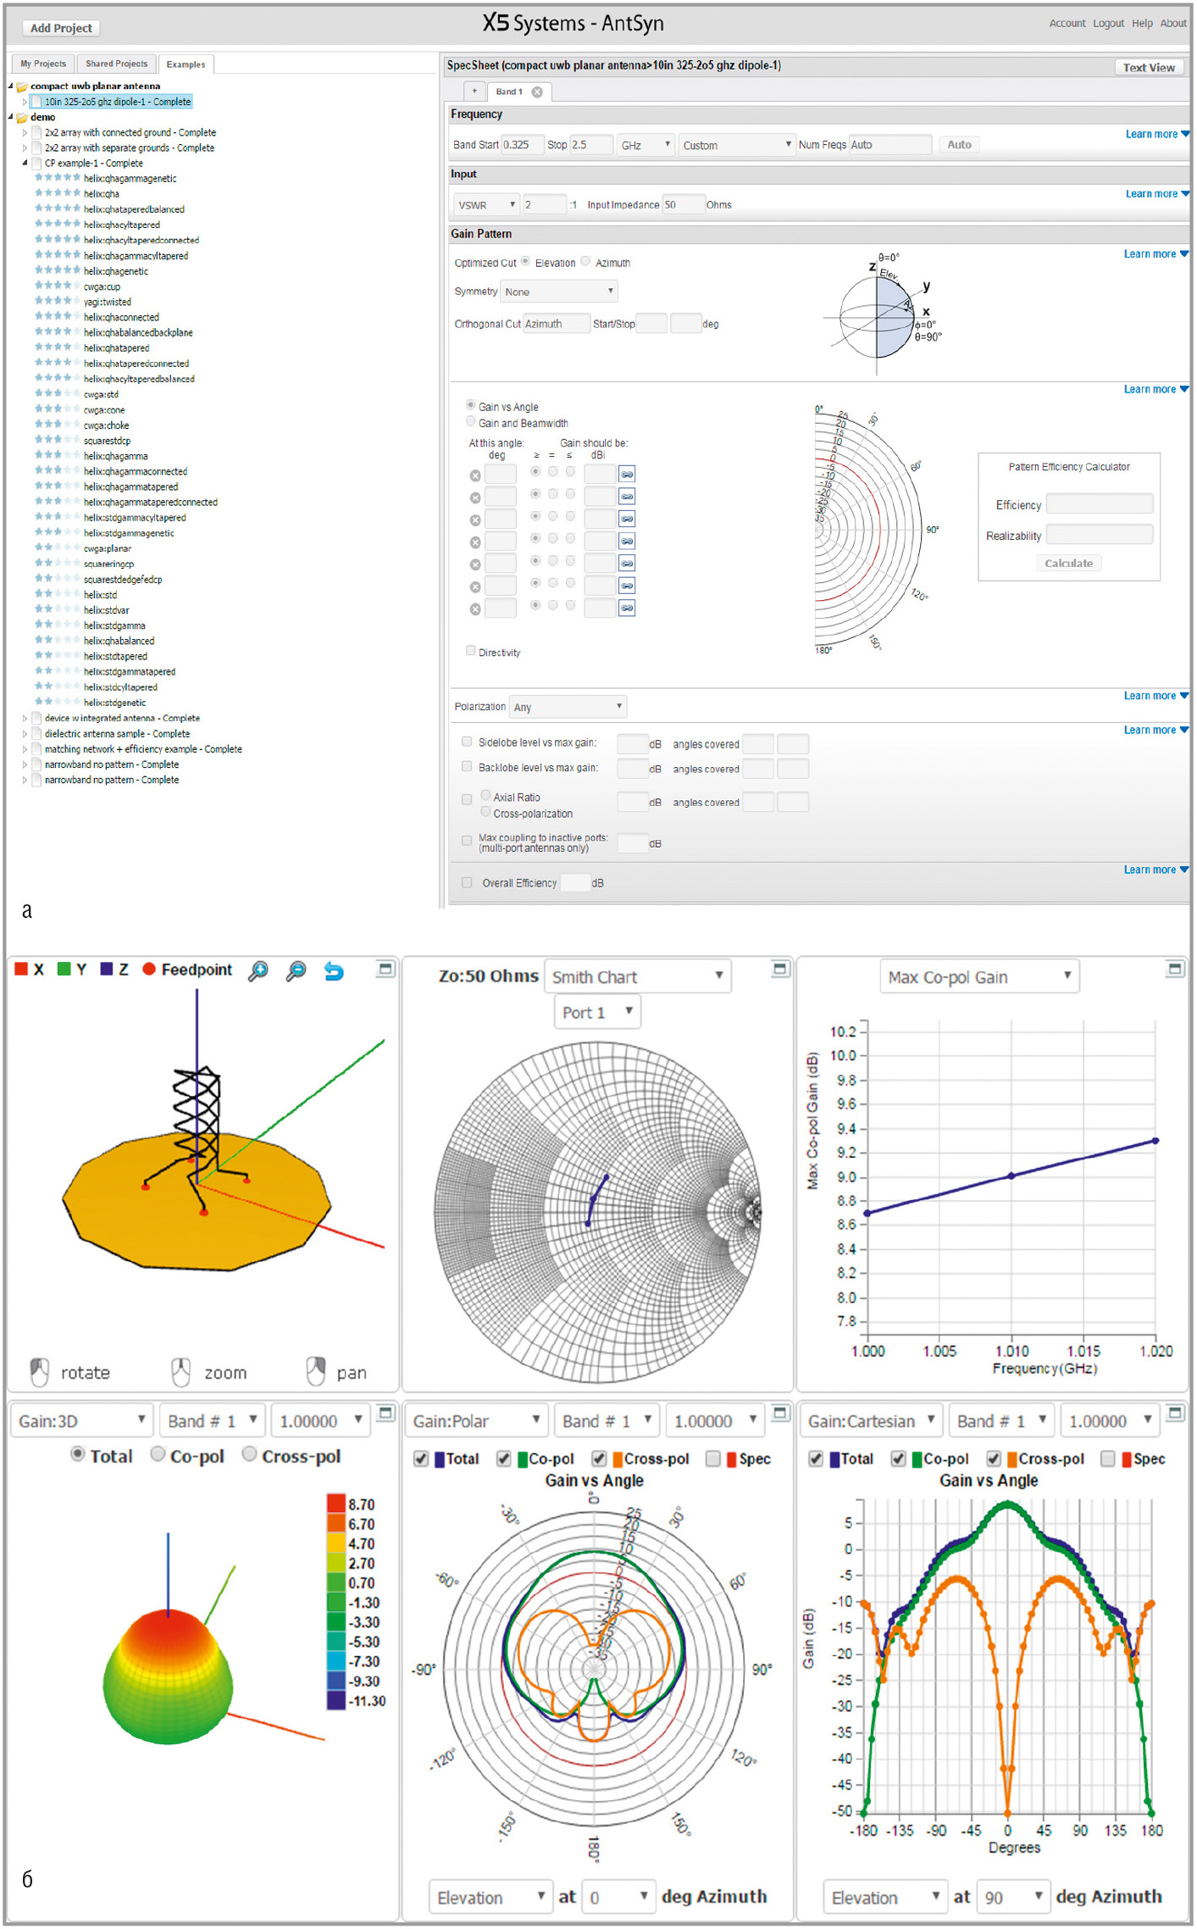This screenshot has height=1929, width=1197.
Task: Toggle Overall Efficiency checkbox
Action: tap(467, 882)
